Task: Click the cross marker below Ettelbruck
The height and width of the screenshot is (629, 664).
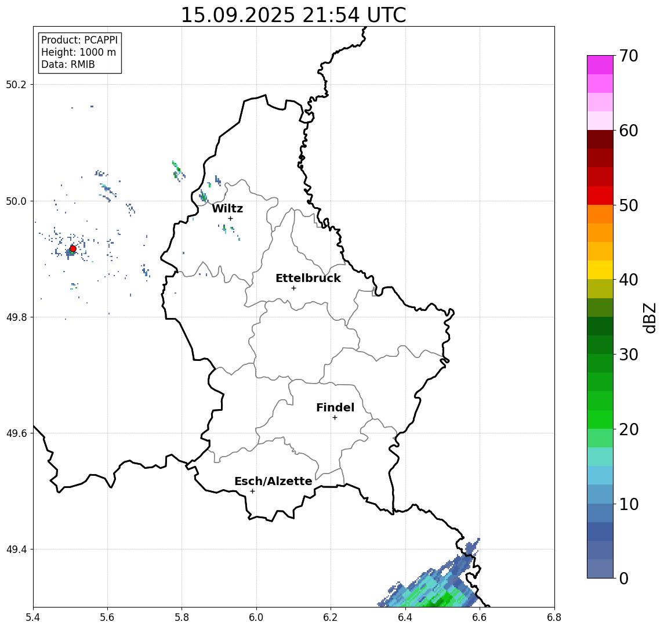Action: (293, 288)
